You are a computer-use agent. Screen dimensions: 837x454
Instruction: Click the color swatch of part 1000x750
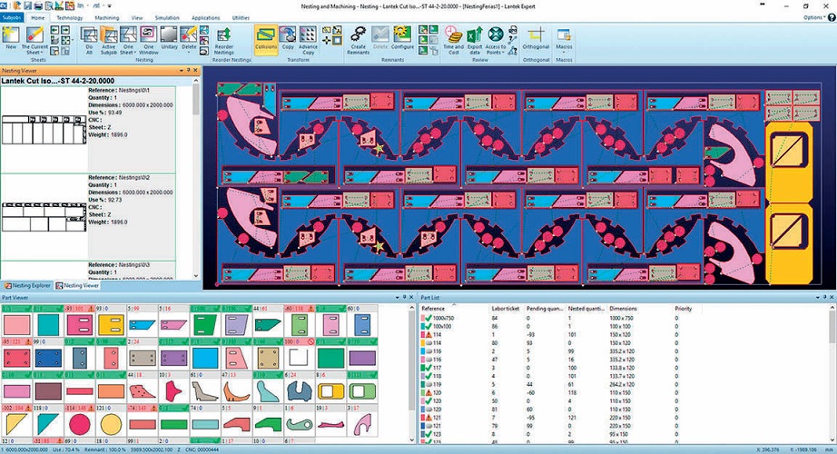click(x=423, y=319)
